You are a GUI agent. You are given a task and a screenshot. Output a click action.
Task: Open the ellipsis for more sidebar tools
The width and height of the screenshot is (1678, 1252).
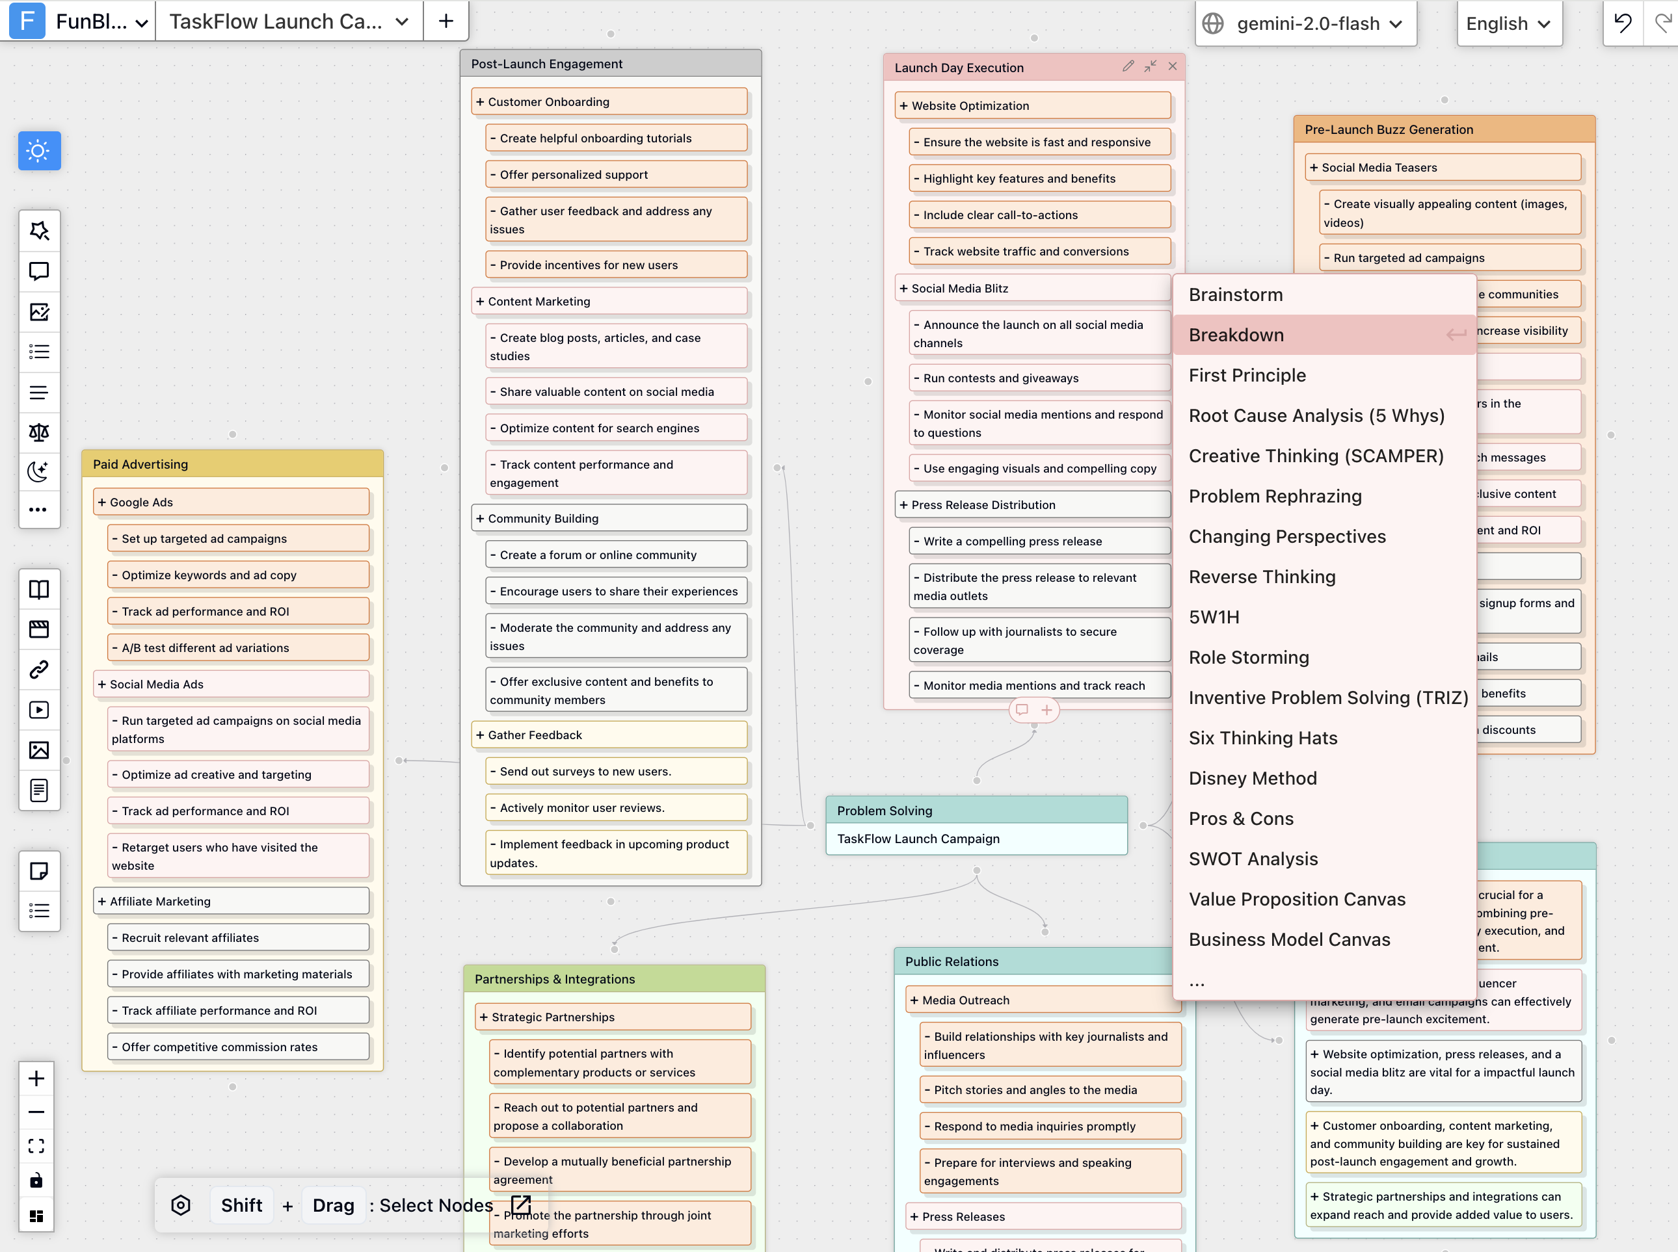tap(40, 509)
